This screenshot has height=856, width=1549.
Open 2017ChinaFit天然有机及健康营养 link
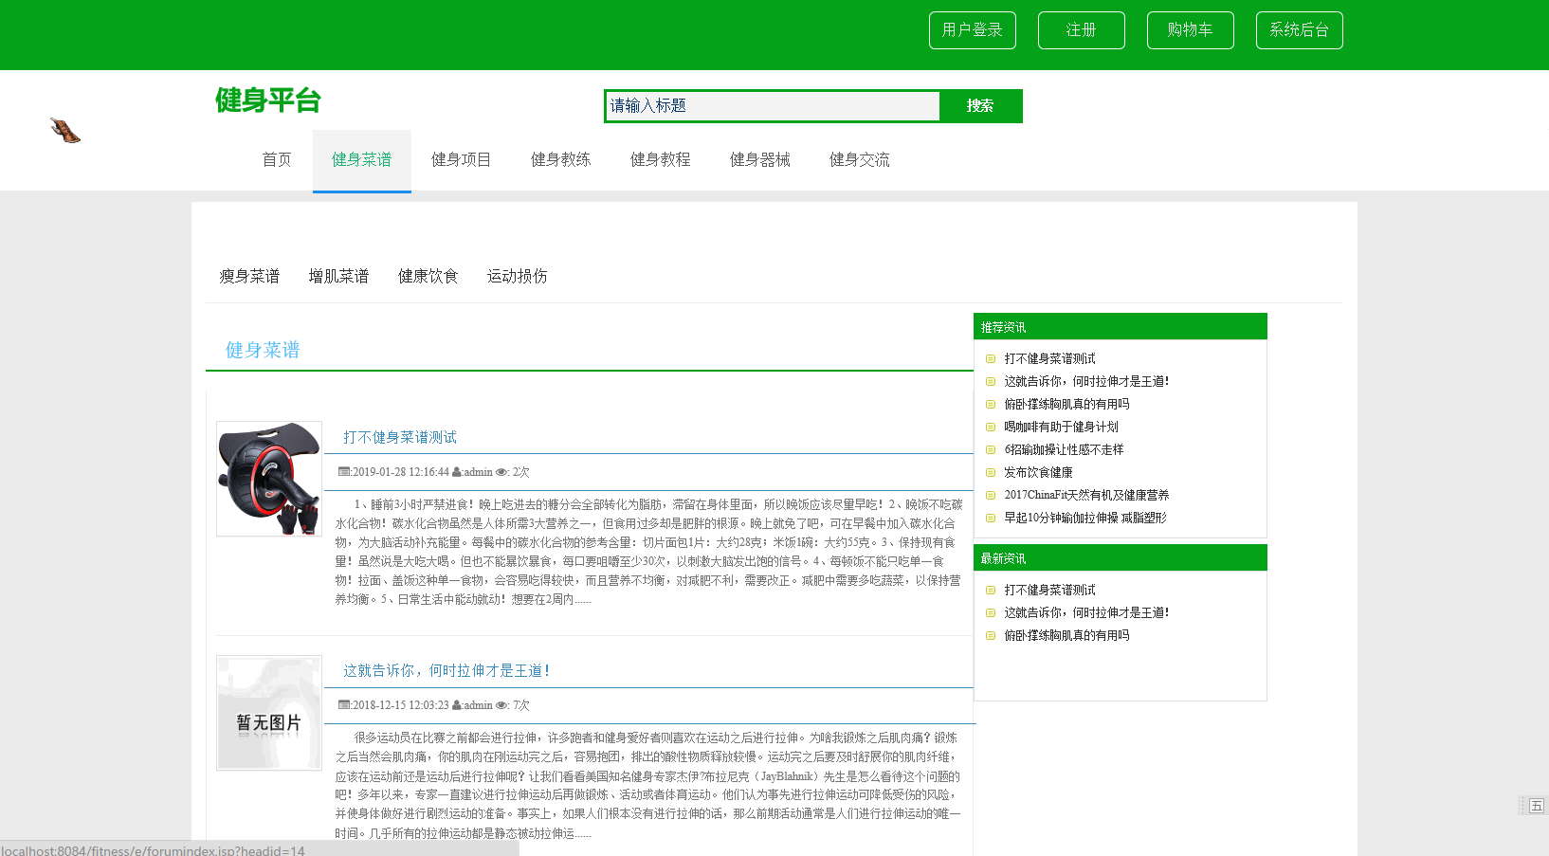[1086, 495]
